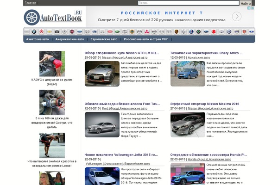The width and height of the screenshot is (278, 185).
Task: Open the Chery Arrizo article title link
Action: 206,53
